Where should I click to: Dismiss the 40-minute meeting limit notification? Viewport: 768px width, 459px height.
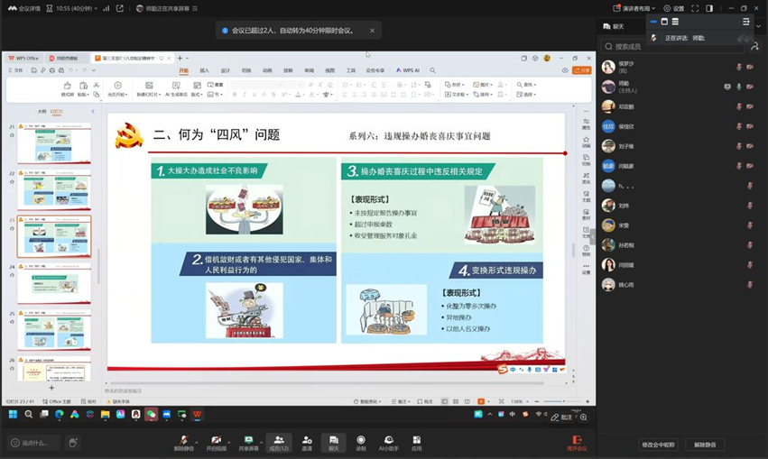(x=372, y=31)
